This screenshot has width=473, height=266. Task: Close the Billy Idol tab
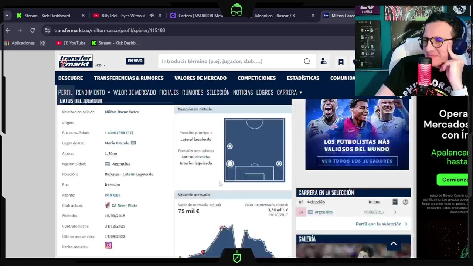tap(160, 16)
